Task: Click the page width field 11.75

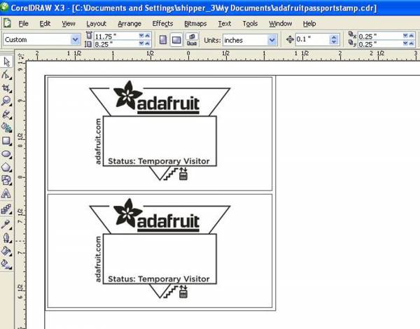Action: tap(115, 36)
